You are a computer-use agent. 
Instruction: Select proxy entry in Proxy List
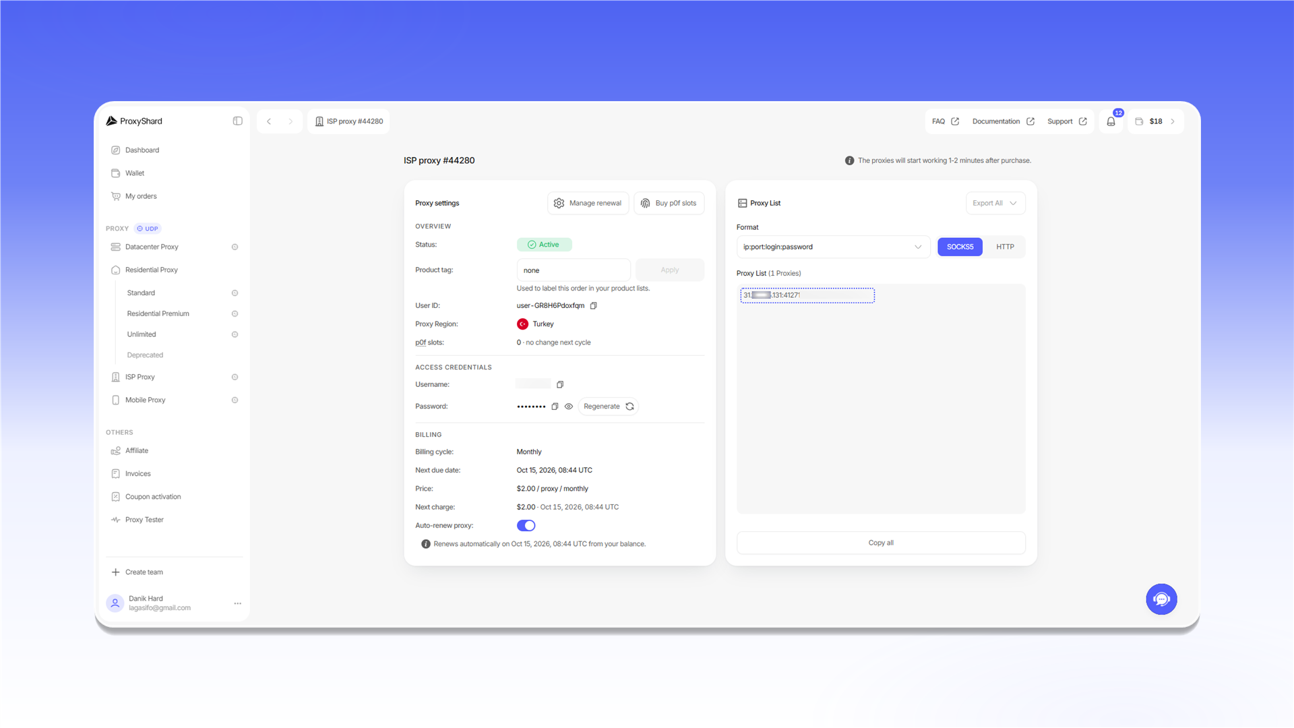pyautogui.click(x=807, y=295)
